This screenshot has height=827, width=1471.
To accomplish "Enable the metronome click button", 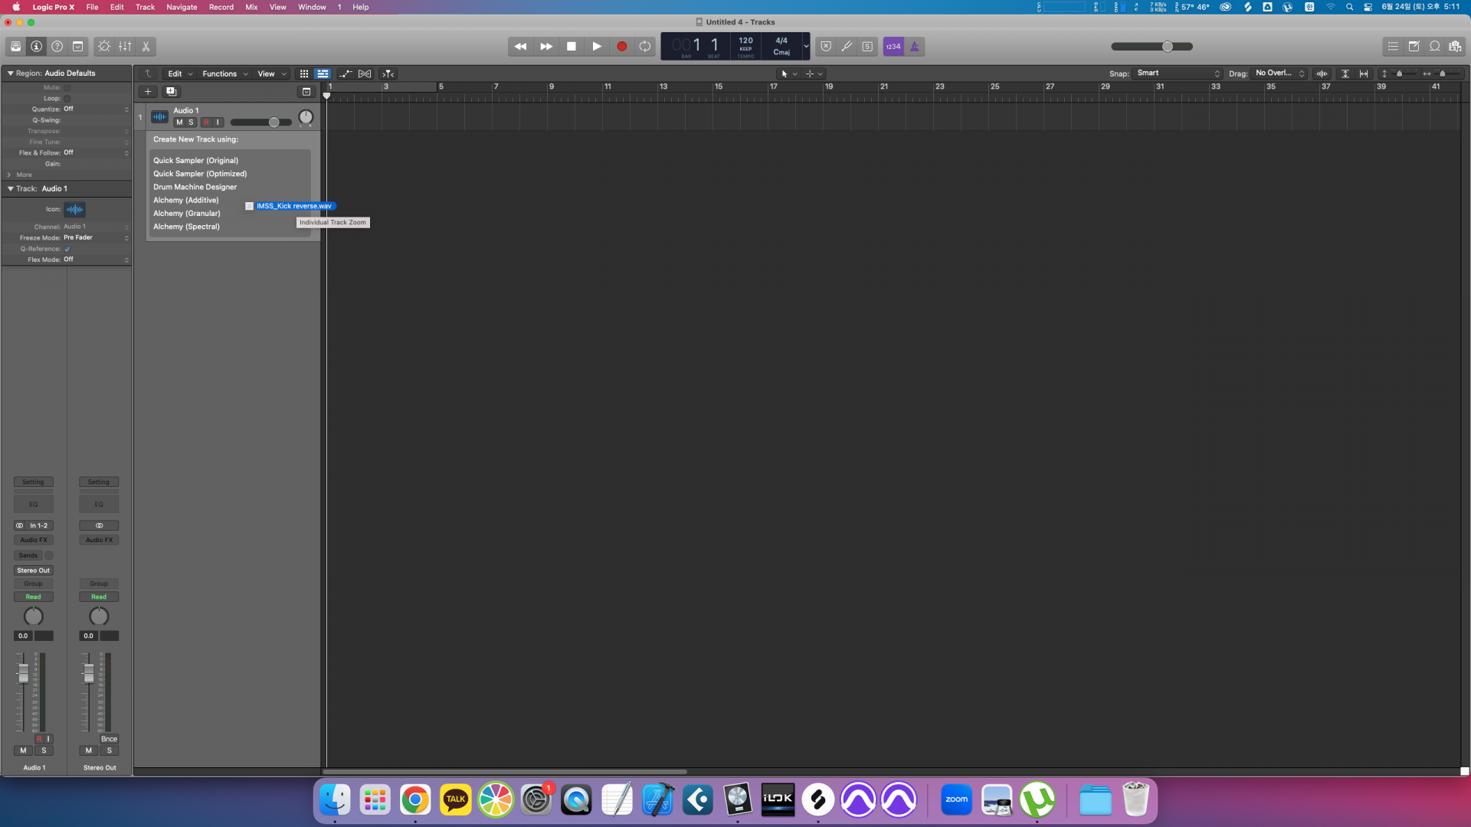I will click(x=914, y=47).
